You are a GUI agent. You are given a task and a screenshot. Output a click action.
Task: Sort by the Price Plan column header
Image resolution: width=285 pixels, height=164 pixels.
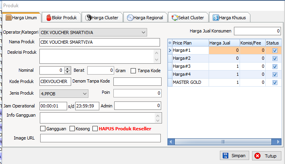pyautogui.click(x=190, y=43)
